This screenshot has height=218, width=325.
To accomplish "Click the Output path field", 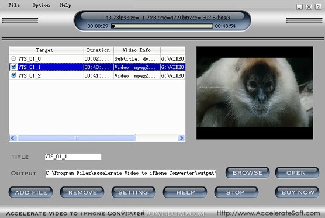I will click(x=131, y=173).
